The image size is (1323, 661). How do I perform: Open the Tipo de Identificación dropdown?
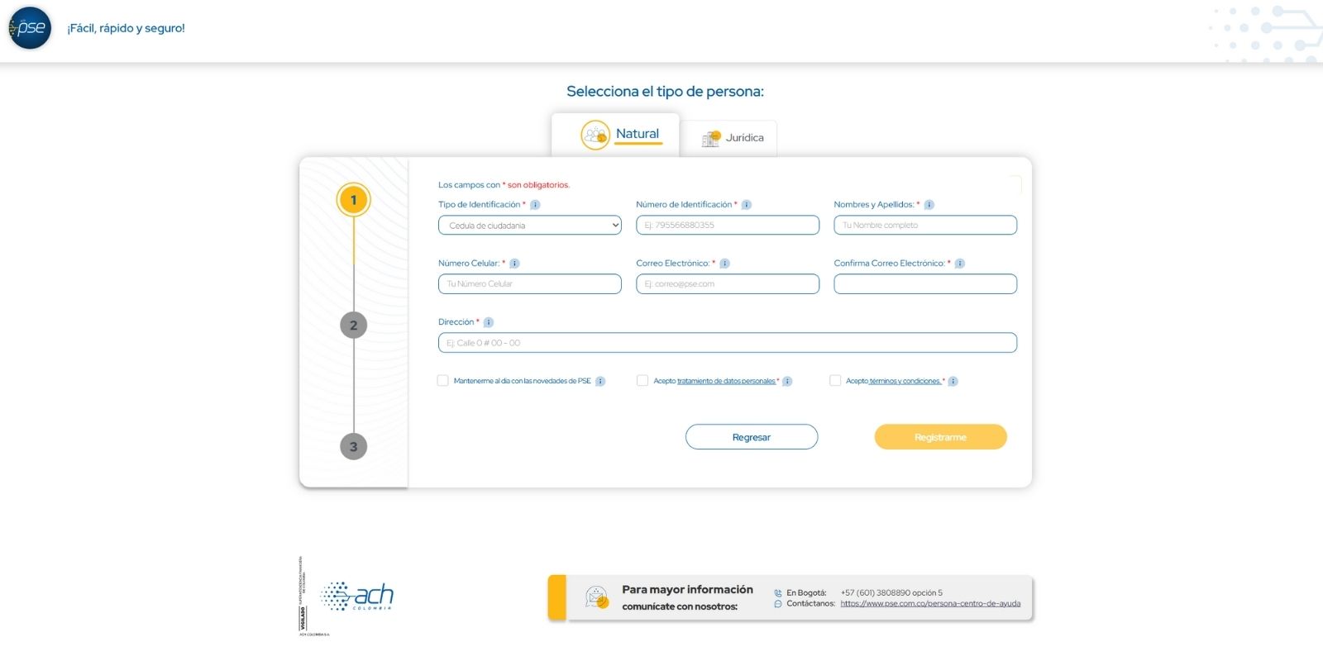coord(530,225)
